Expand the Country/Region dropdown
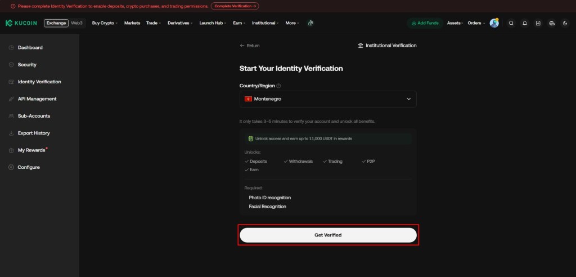The image size is (576, 277). 328,99
